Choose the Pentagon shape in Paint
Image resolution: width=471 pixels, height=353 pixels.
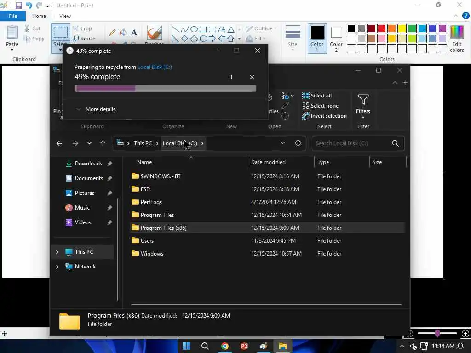click(194, 39)
